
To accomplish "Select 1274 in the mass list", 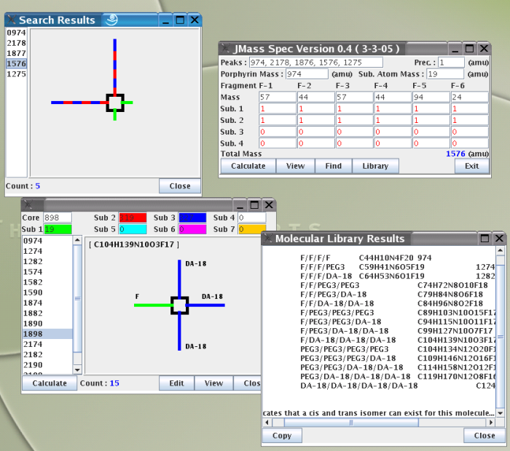I will pyautogui.click(x=47, y=251).
